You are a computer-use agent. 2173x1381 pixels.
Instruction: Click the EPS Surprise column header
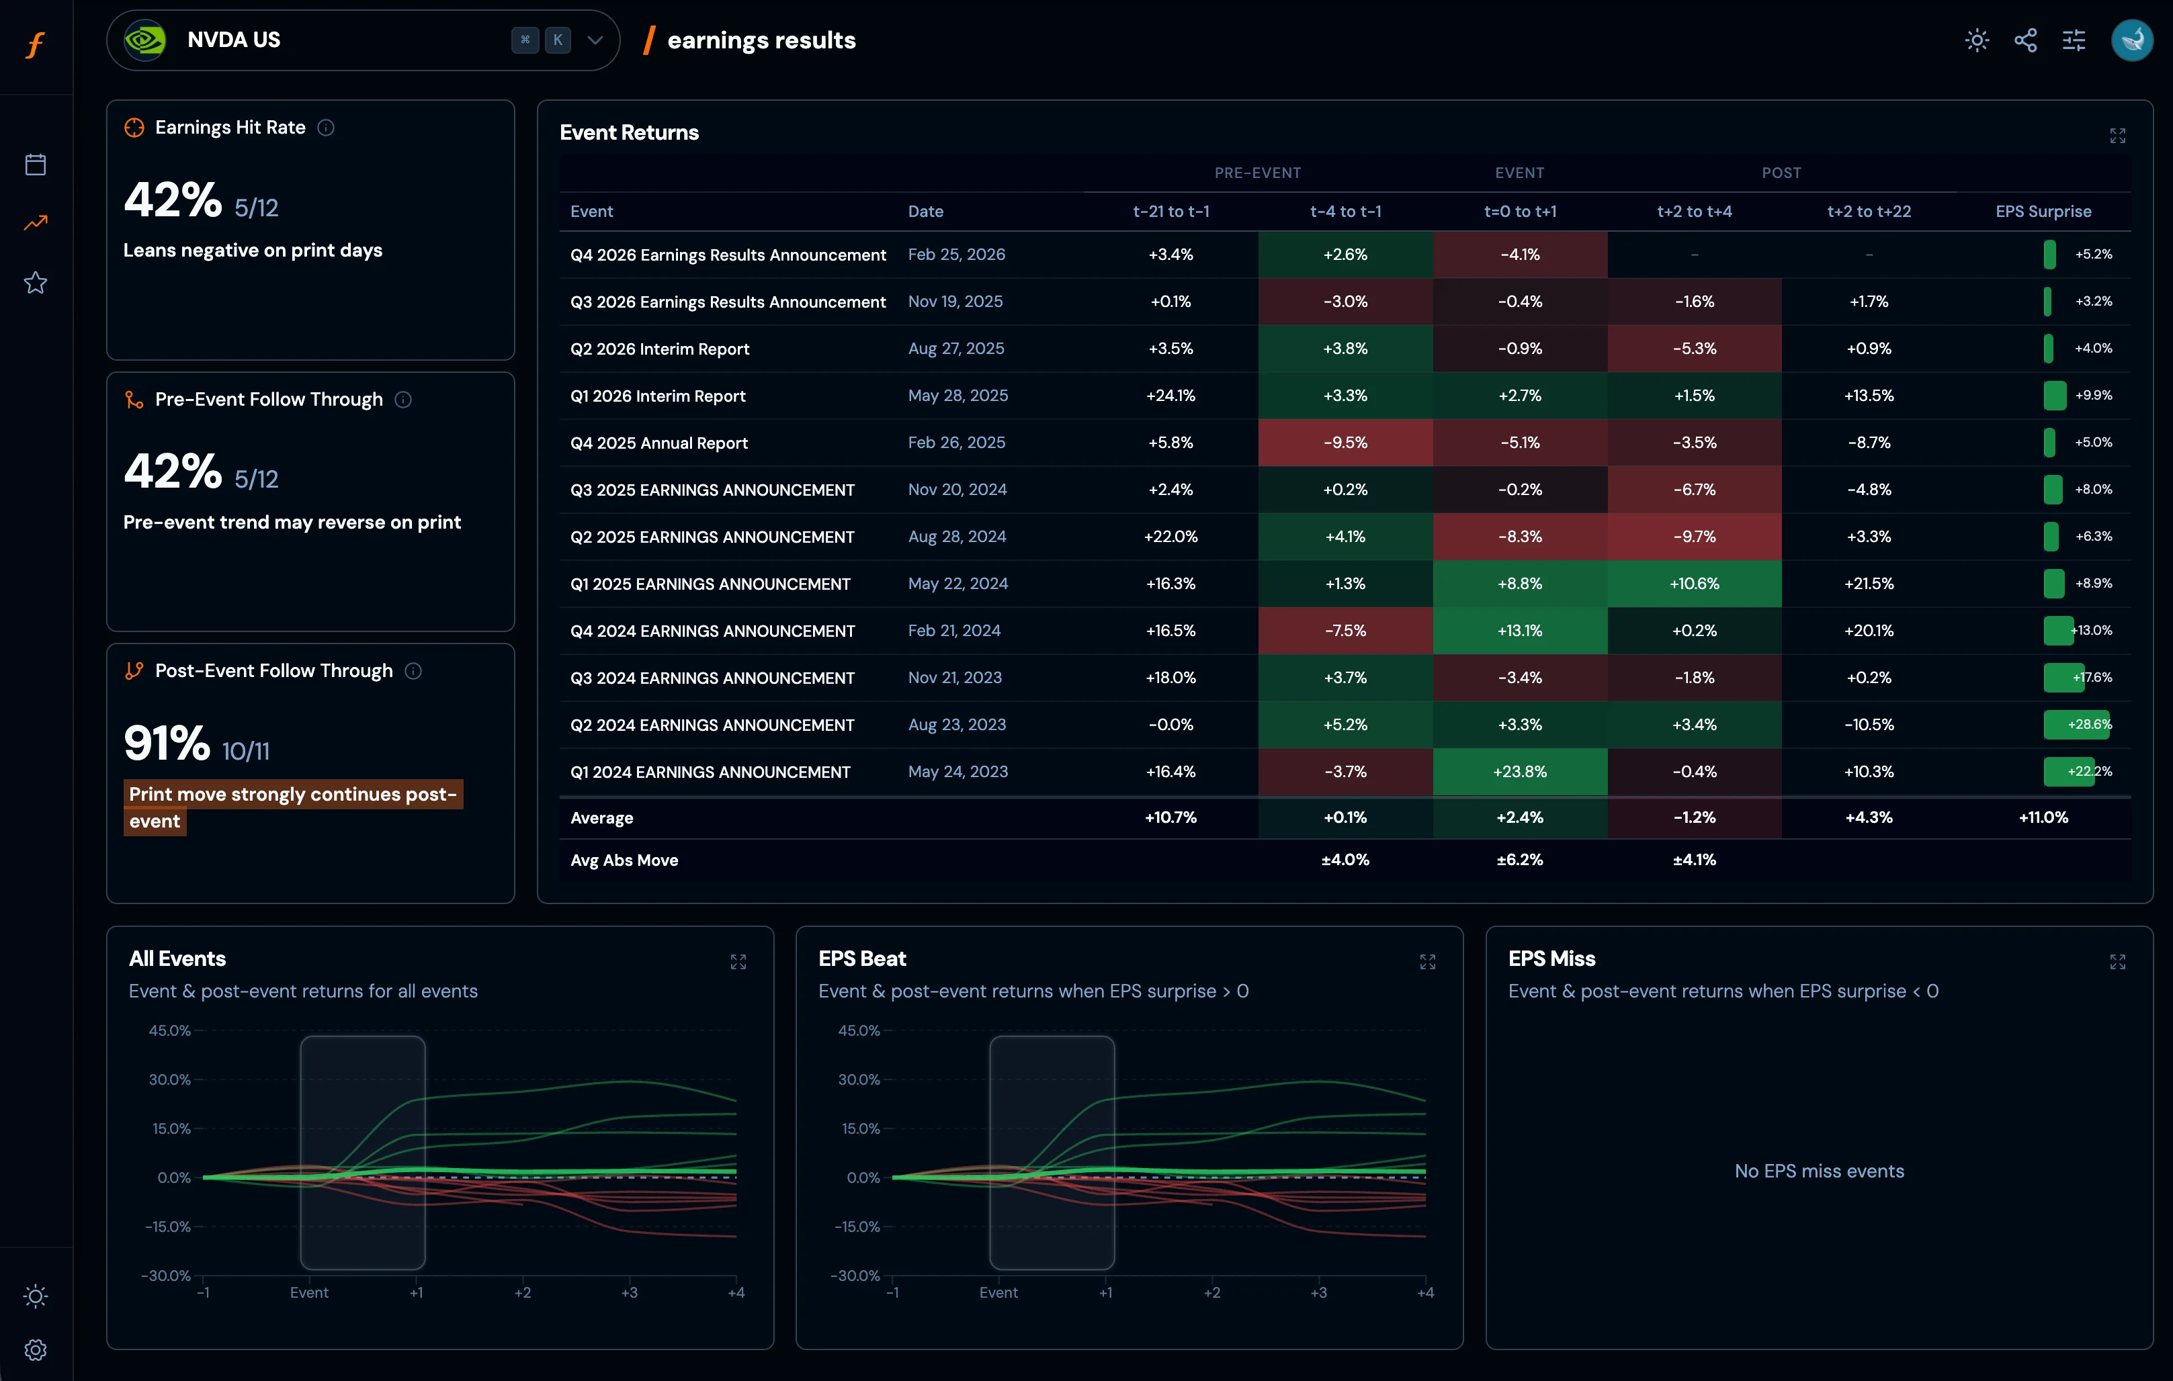(2043, 211)
